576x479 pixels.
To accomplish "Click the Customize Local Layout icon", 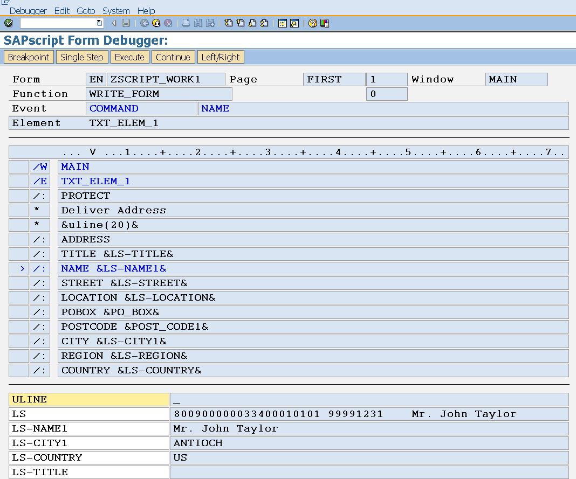I will click(325, 23).
